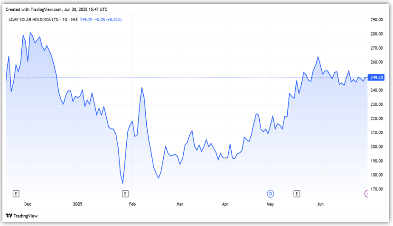
Task: Open the earnings marker after May
Action: 297,193
